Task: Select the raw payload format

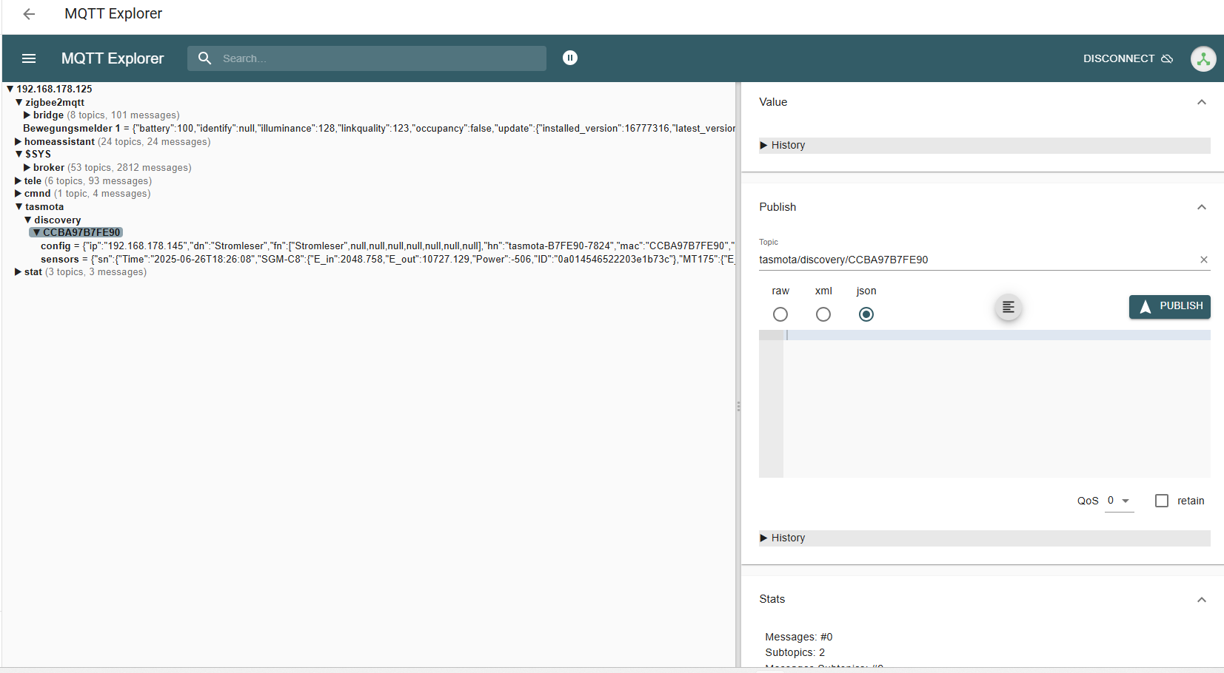Action: pos(780,314)
